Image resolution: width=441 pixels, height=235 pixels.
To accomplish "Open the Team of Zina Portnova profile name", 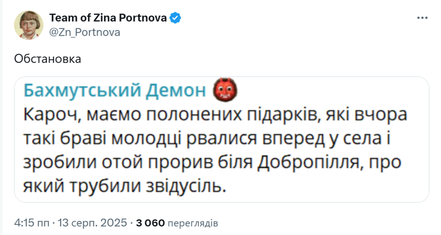I will 108,18.
